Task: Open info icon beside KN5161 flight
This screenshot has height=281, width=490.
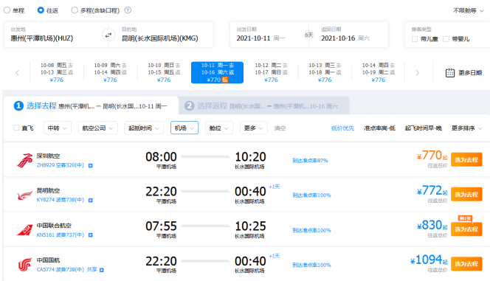Action: (x=90, y=235)
